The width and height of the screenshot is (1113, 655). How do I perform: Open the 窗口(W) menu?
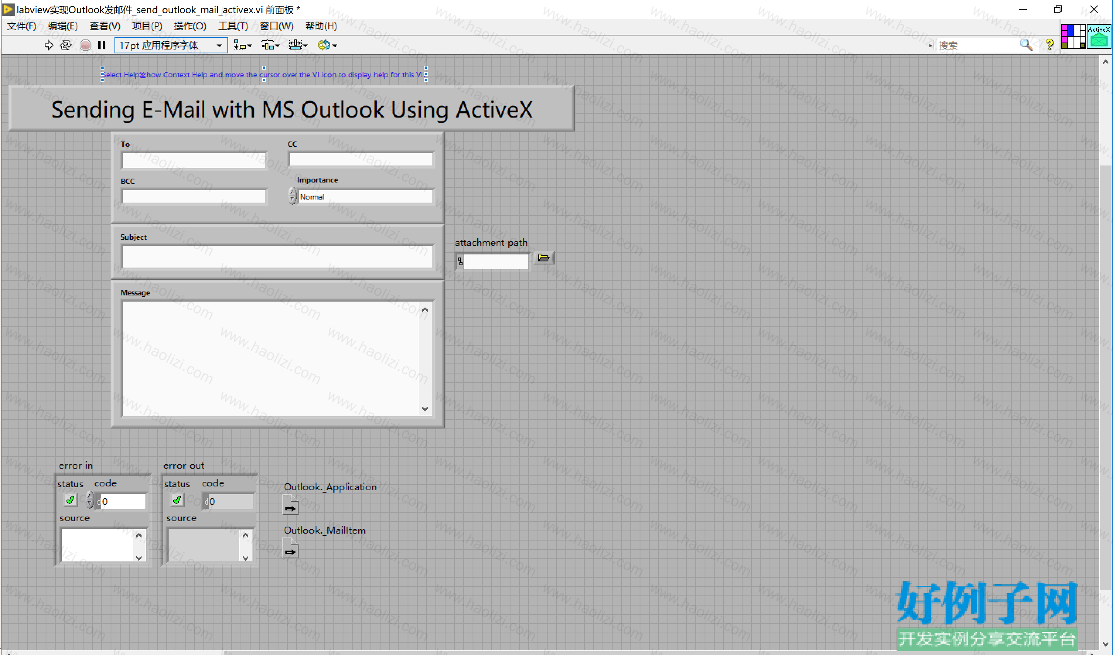point(277,26)
